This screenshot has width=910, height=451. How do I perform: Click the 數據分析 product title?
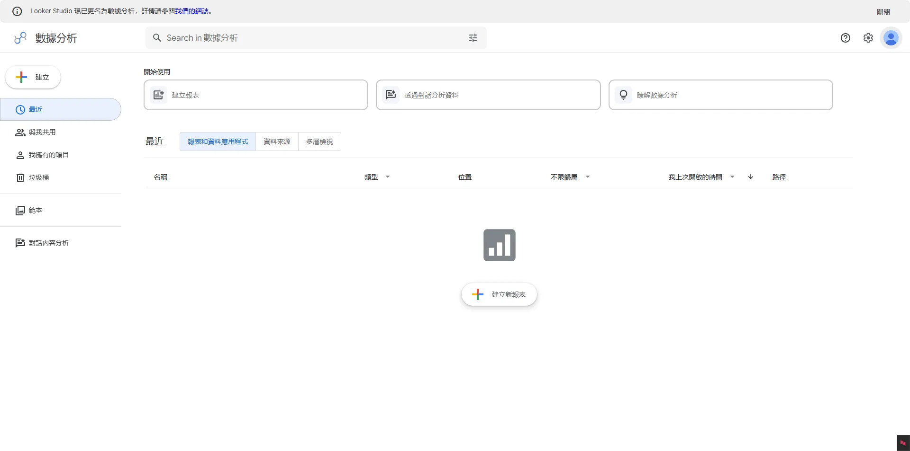point(56,38)
